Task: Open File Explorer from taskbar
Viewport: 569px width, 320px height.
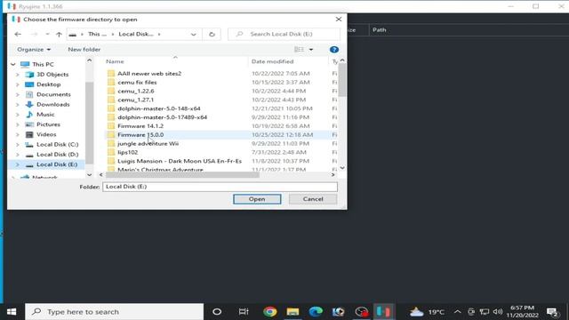Action: tap(293, 312)
